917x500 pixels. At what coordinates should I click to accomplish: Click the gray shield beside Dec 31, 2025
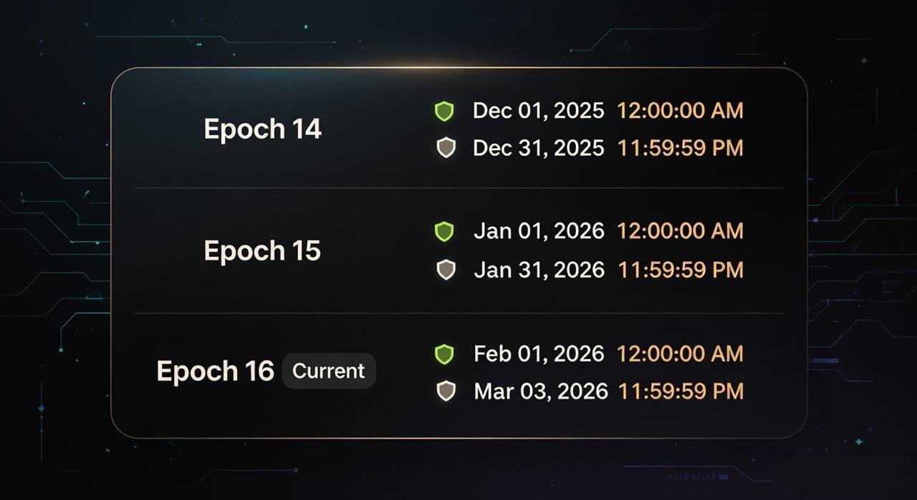tap(446, 148)
